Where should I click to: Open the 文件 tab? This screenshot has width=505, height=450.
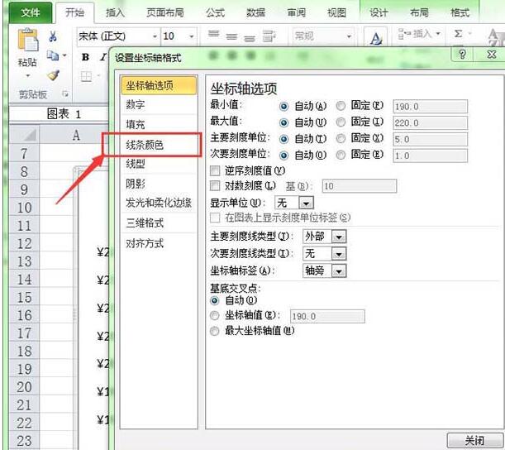pyautogui.click(x=31, y=13)
